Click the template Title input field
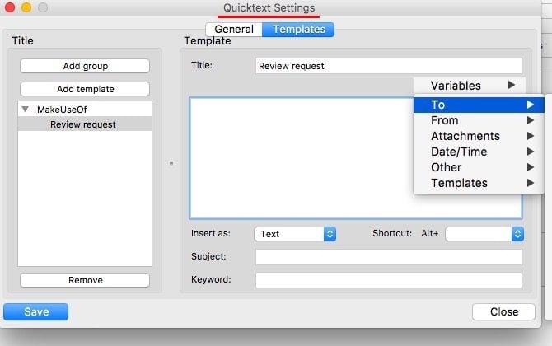 (389, 66)
